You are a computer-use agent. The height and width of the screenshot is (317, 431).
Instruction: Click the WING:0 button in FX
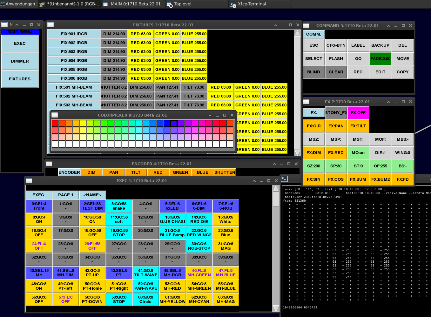403,153
